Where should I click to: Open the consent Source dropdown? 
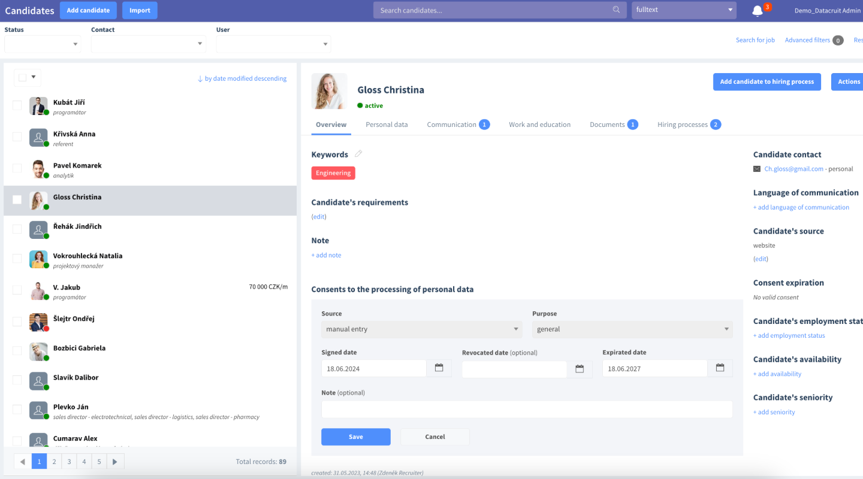pyautogui.click(x=421, y=329)
